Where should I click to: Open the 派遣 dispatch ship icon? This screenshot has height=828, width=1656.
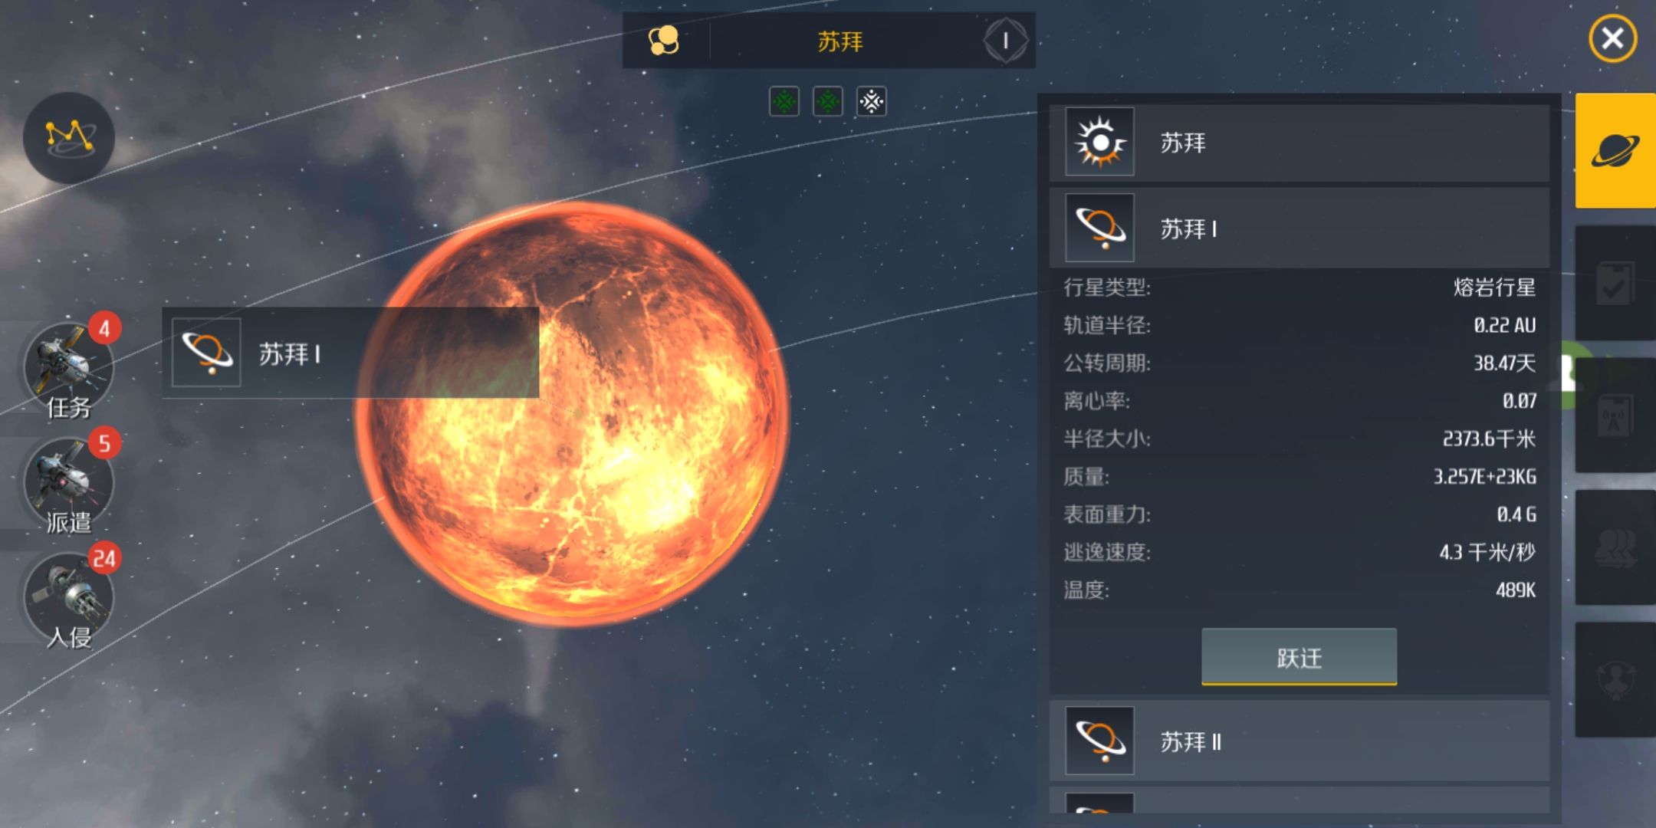(69, 483)
